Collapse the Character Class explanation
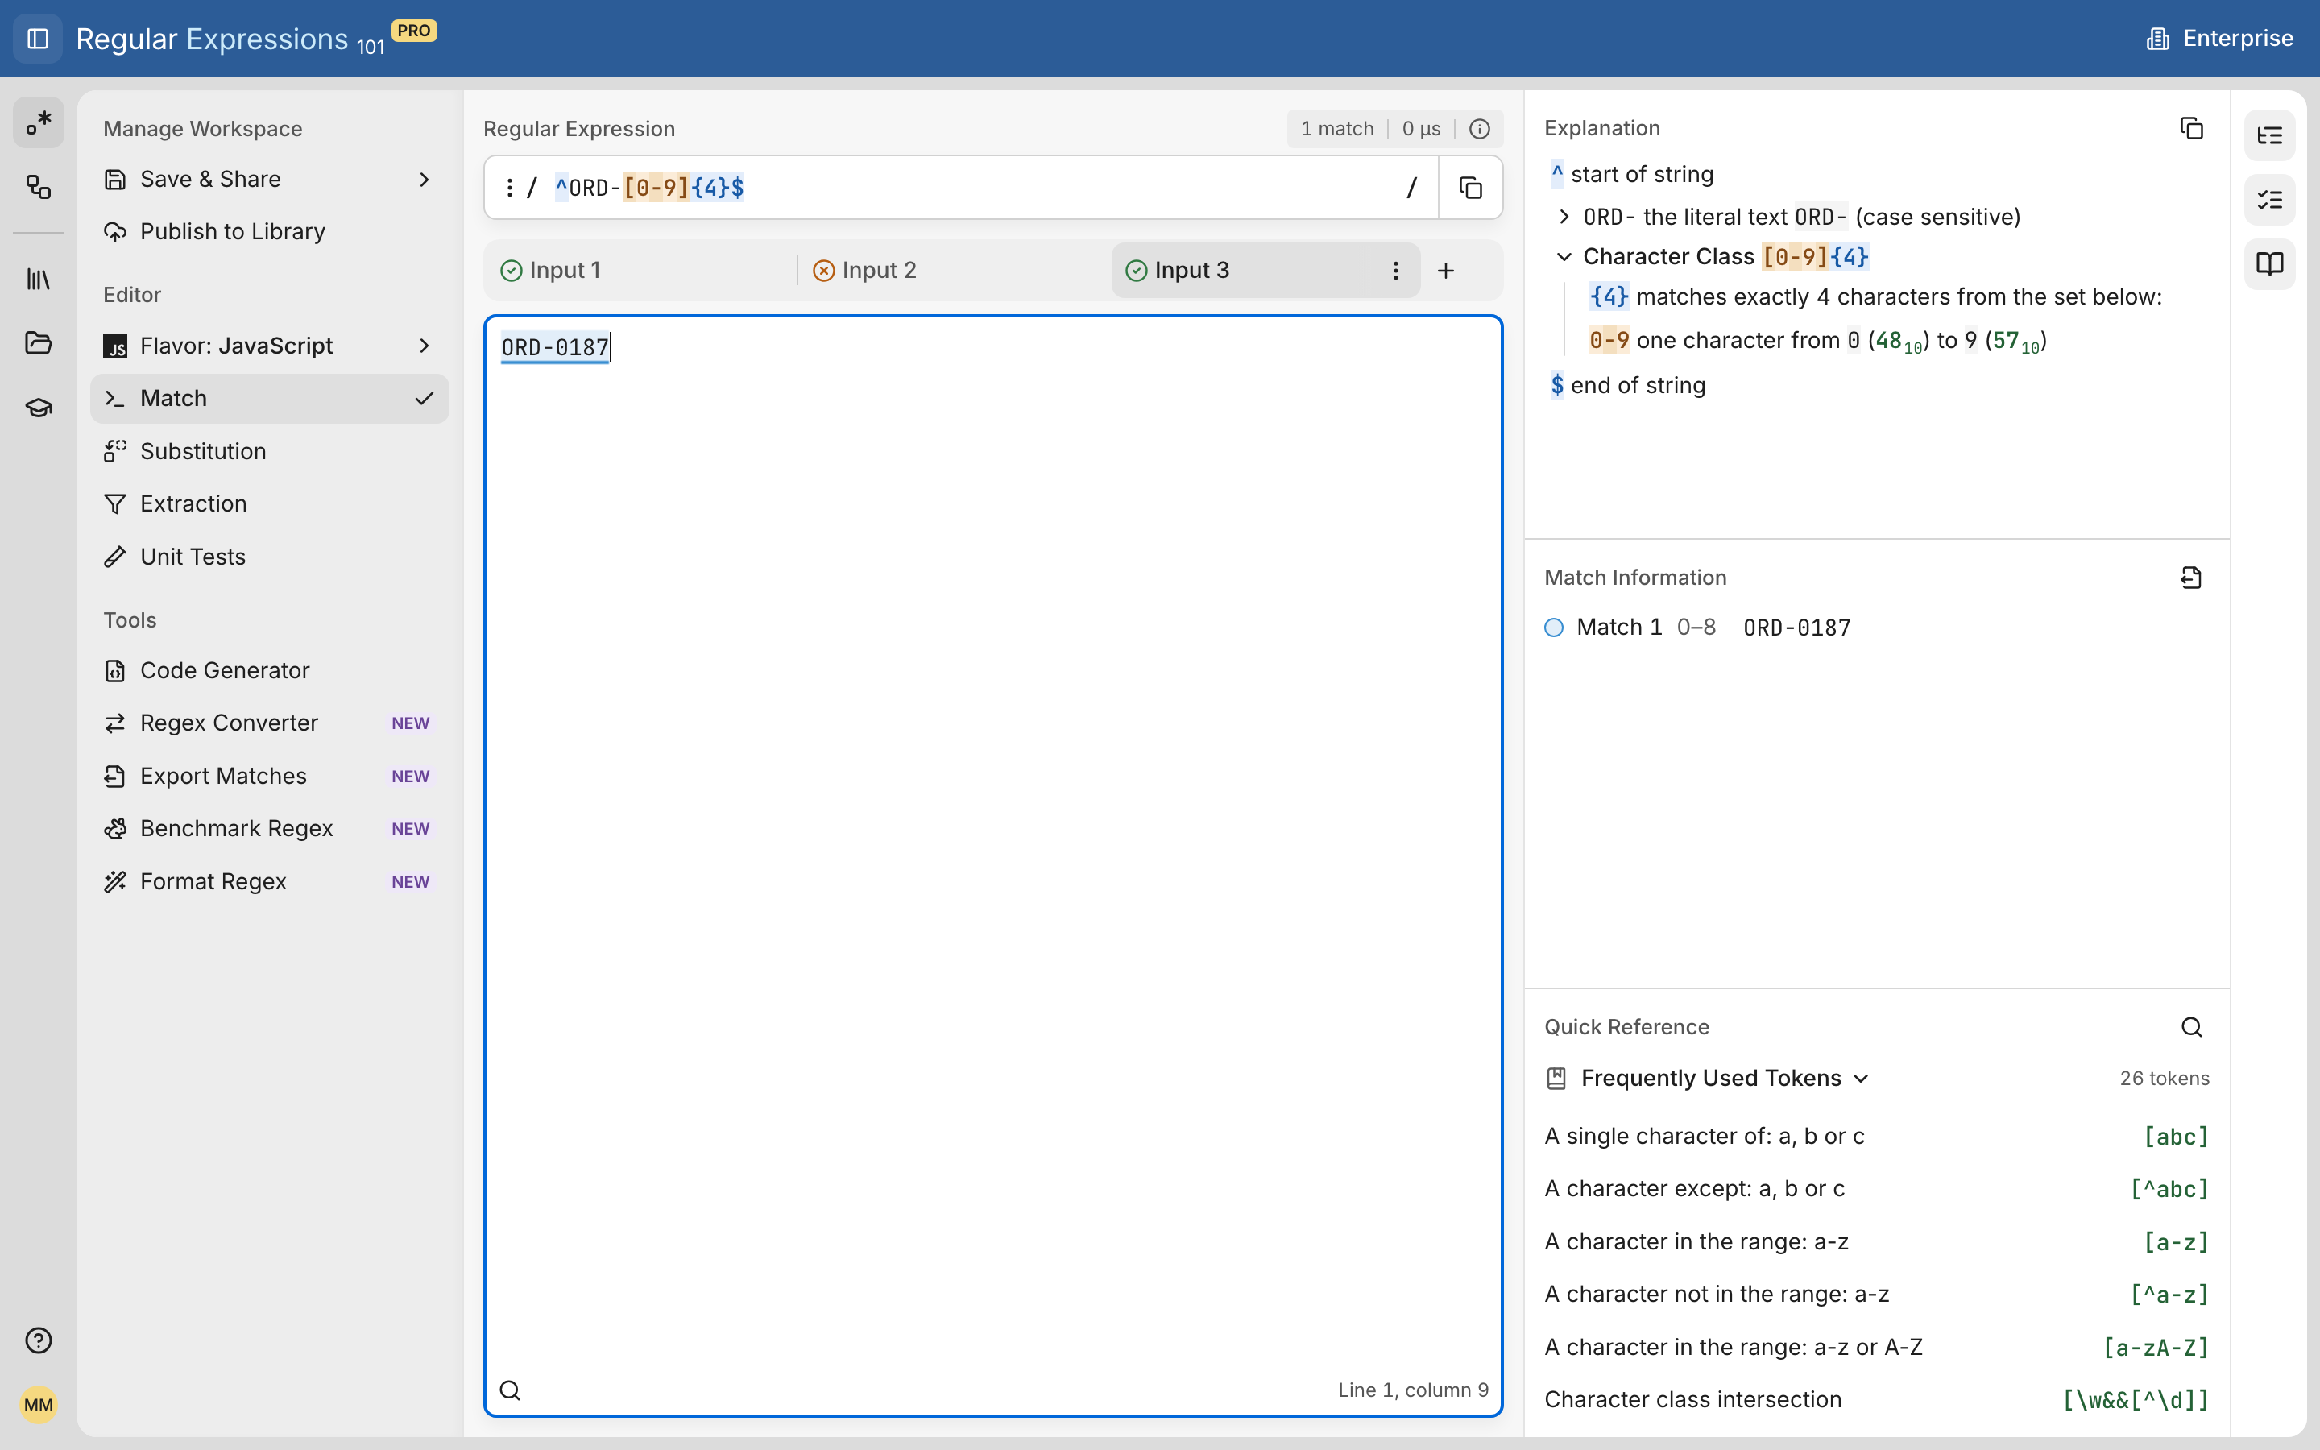Image resolution: width=2320 pixels, height=1450 pixels. (x=1564, y=257)
